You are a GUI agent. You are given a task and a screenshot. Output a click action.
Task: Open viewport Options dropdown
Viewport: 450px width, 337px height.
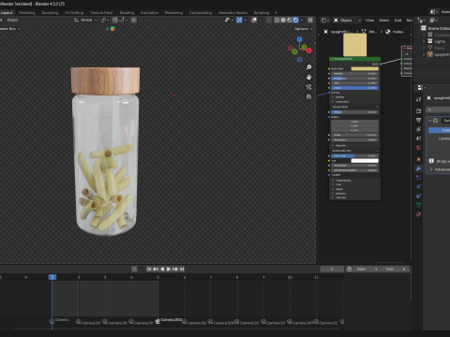click(x=303, y=29)
